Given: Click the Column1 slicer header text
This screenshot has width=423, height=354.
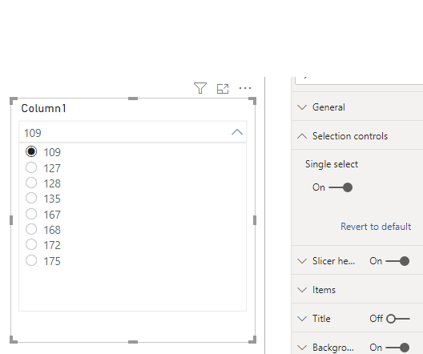Looking at the screenshot, I should [44, 108].
